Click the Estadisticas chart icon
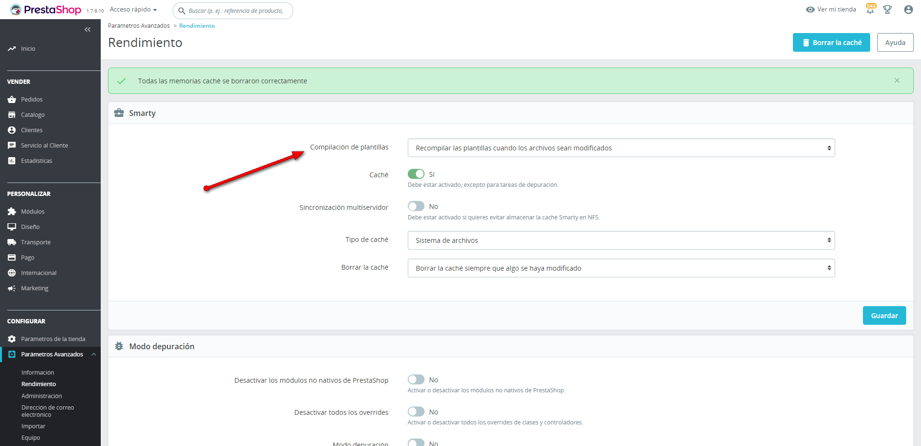This screenshot has width=921, height=446. pyautogui.click(x=12, y=161)
